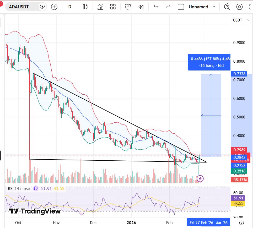Click the redo arrow in the toolbar
The image size is (253, 228).
168,7
